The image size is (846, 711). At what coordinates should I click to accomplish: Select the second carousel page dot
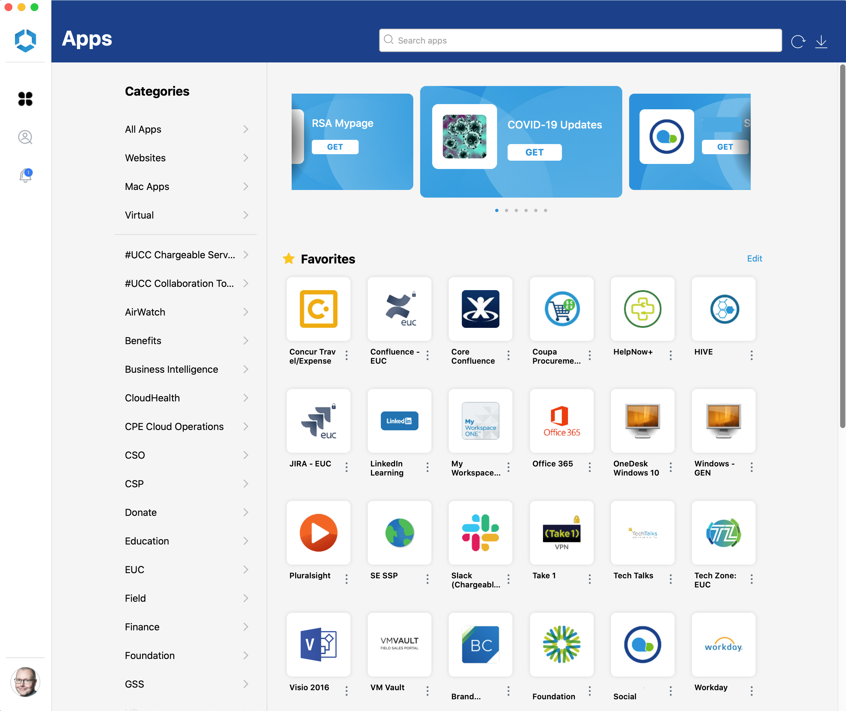506,210
